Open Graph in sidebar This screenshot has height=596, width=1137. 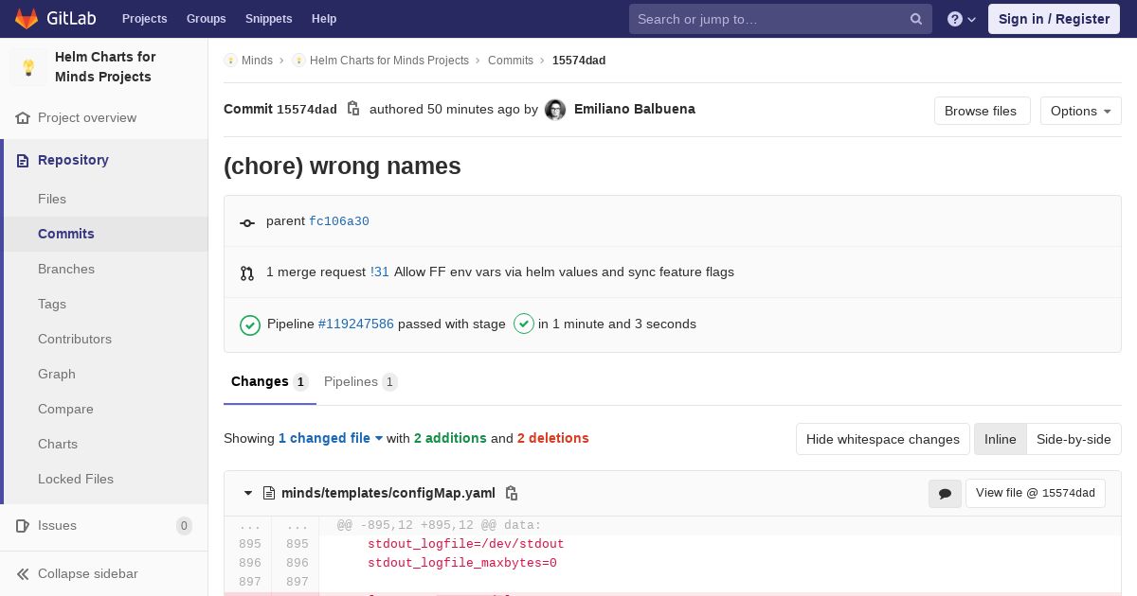point(57,375)
